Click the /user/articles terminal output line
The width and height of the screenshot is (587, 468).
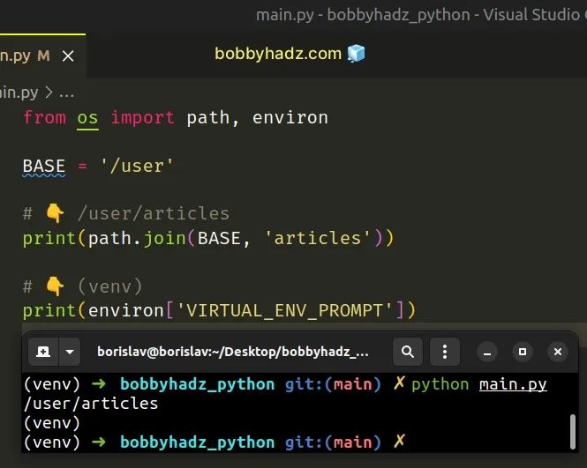pyautogui.click(x=91, y=404)
